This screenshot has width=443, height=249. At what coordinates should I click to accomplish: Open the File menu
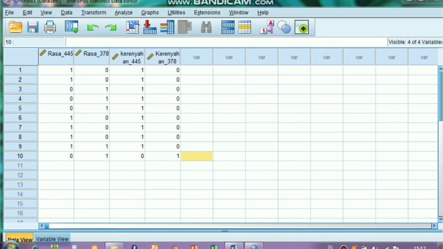pos(9,12)
